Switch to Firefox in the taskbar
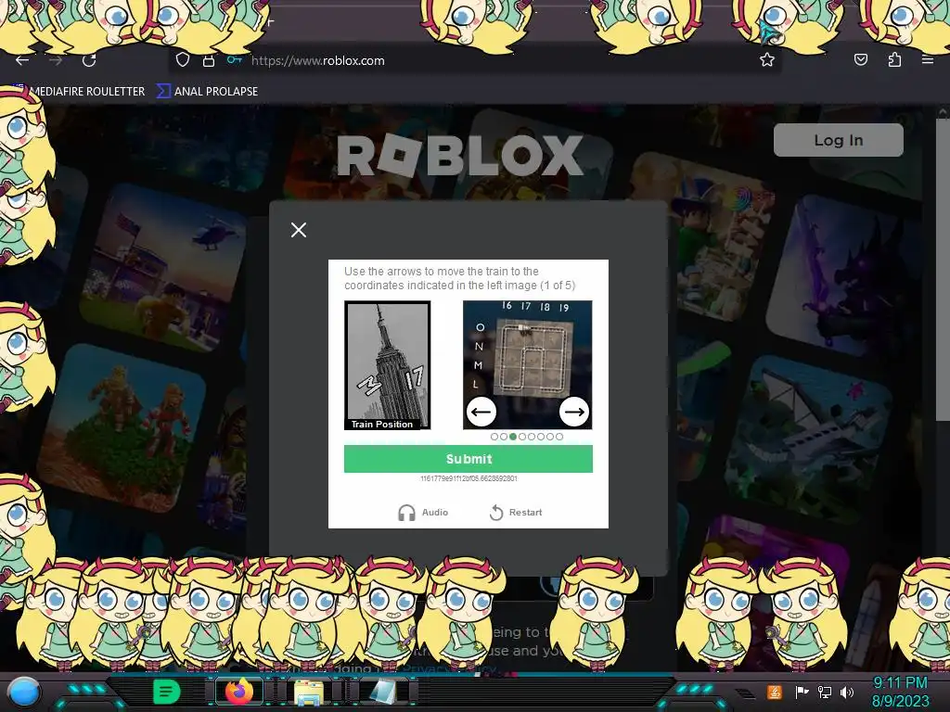 point(239,692)
